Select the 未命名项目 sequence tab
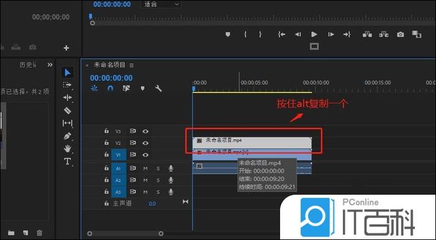 click(x=109, y=65)
